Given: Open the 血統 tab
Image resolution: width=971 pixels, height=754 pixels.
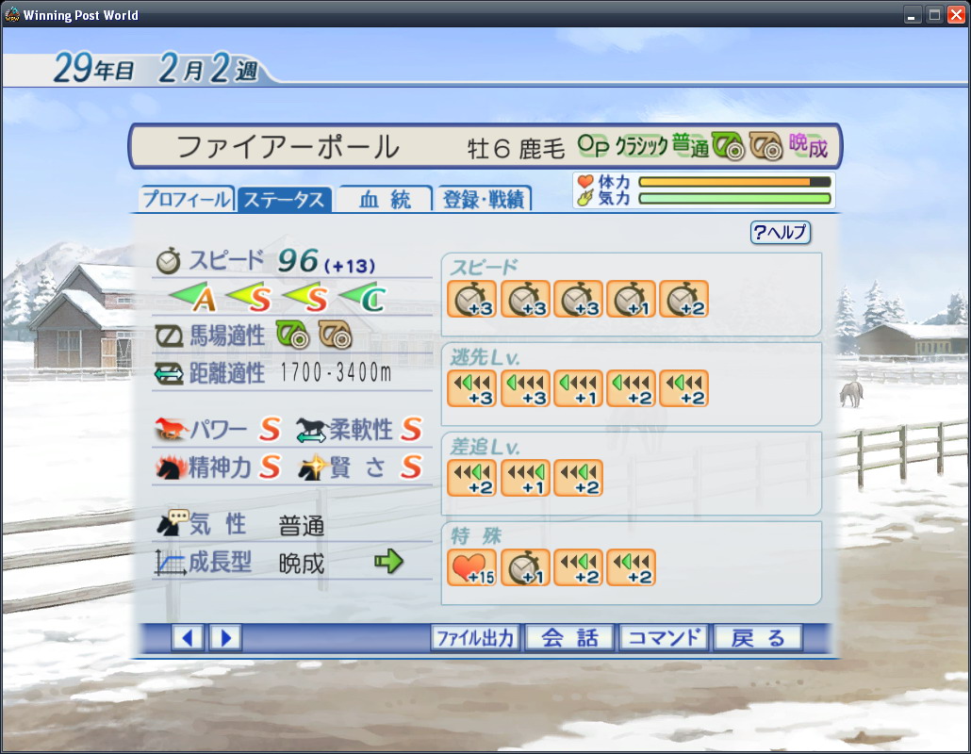Looking at the screenshot, I should tap(385, 199).
